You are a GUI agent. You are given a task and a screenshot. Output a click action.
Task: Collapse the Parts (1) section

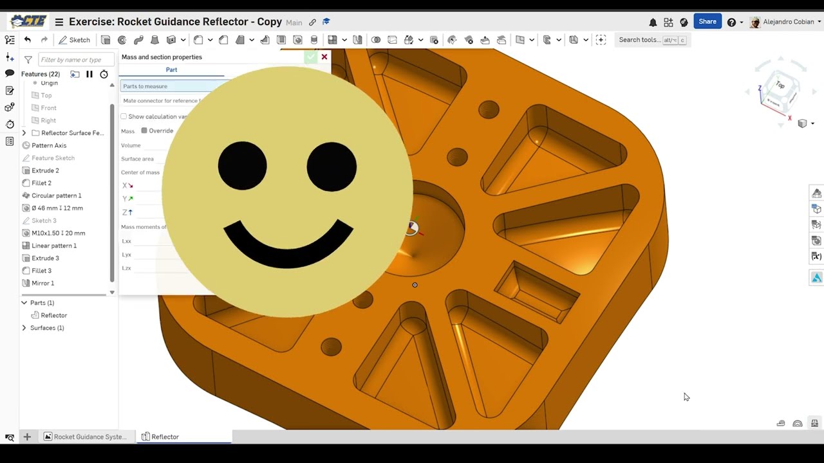pyautogui.click(x=24, y=303)
